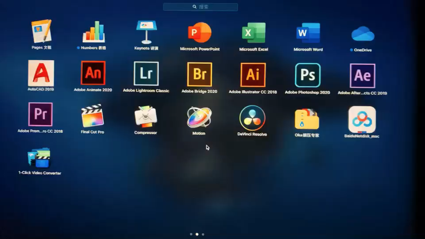Viewport: 425px width, 239px height.
Task: Click the "Final Cut Pro" label
Action: point(93,132)
